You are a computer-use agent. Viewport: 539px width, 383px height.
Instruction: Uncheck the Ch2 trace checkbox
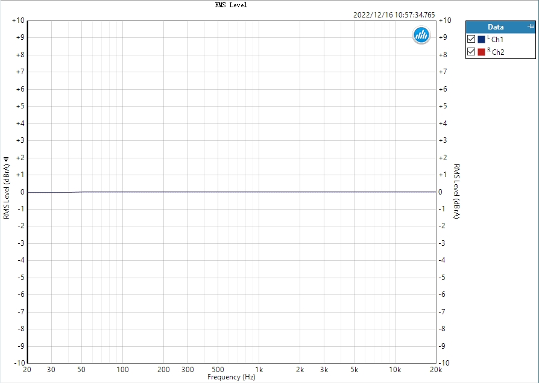pyautogui.click(x=471, y=52)
